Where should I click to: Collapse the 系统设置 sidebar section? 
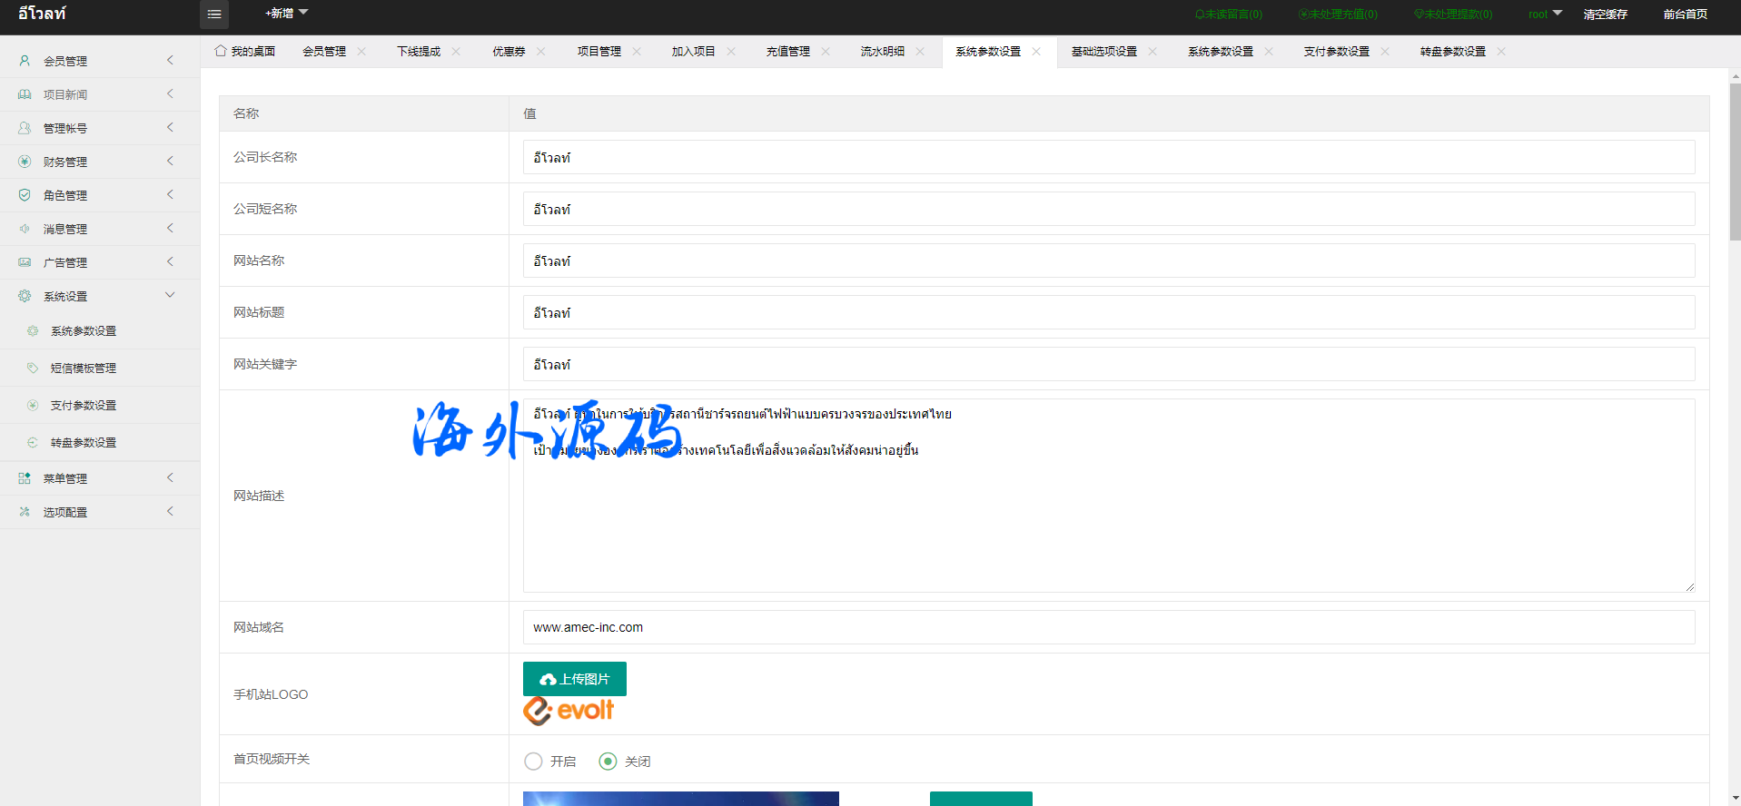tap(100, 296)
